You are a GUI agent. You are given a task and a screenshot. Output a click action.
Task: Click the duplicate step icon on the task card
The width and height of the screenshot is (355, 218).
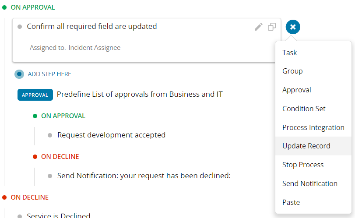click(x=272, y=27)
